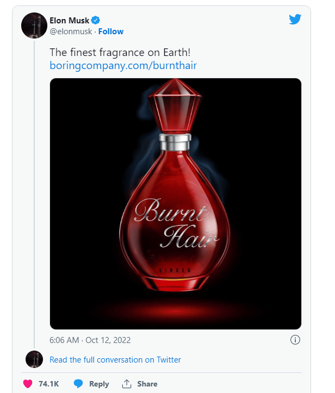Viewport: 335px width, 393px height.
Task: Click the reply speech bubble icon
Action: tap(78, 384)
